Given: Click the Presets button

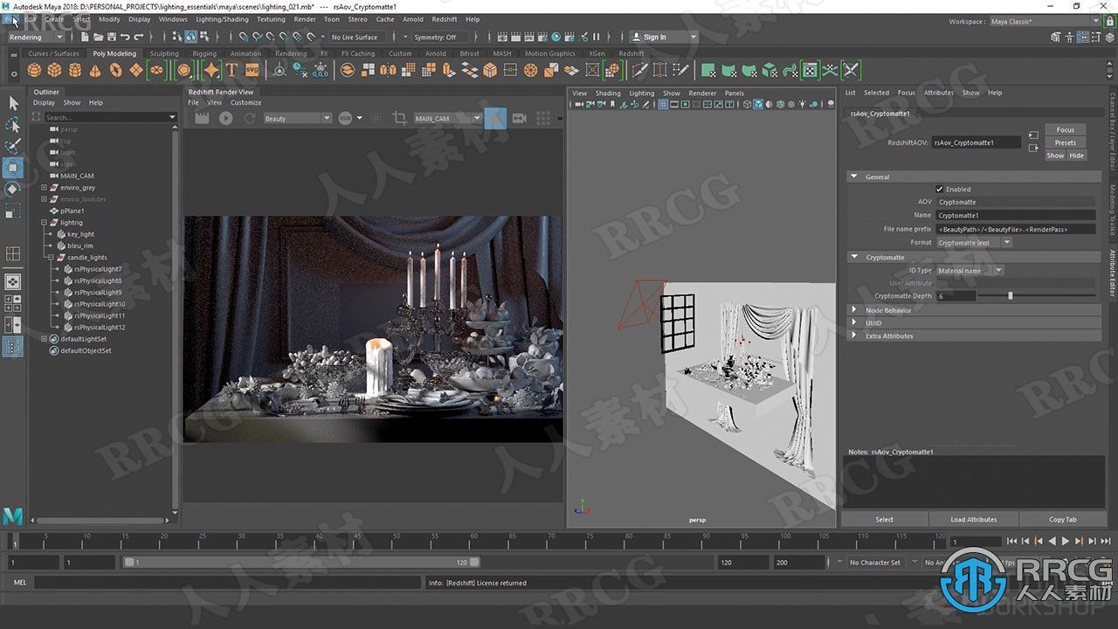Looking at the screenshot, I should pos(1065,142).
